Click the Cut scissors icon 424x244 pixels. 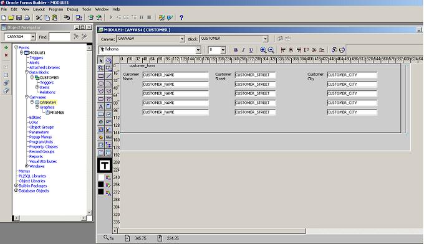(x=39, y=17)
